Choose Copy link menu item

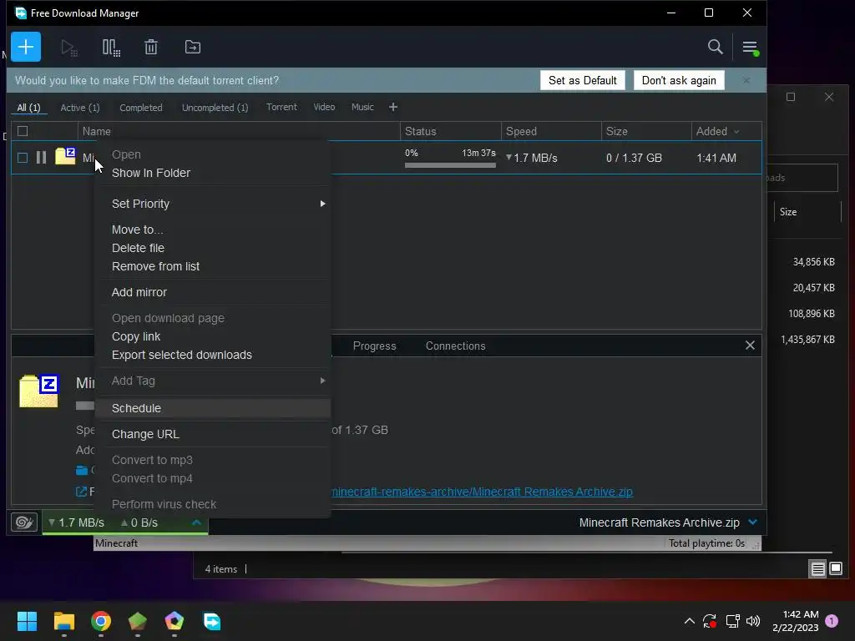pos(136,337)
